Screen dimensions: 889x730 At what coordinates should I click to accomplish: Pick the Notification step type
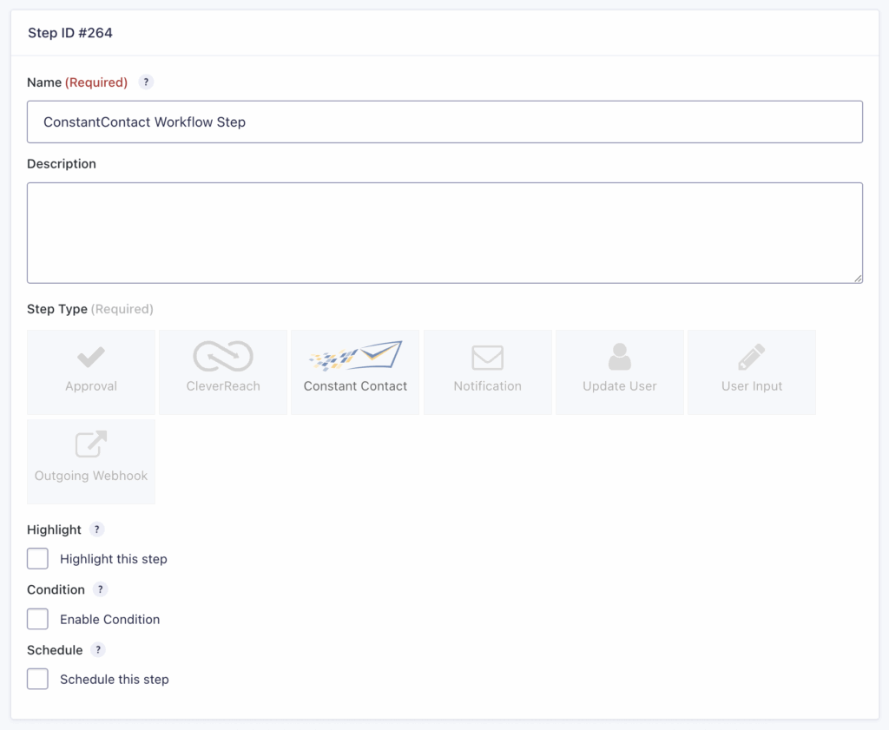click(487, 372)
